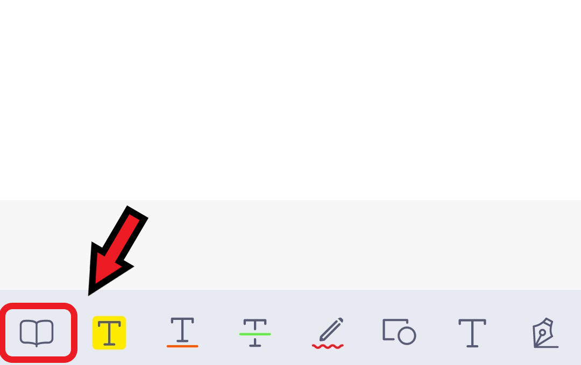The height and width of the screenshot is (365, 581).
Task: Select the yellow text highlight tool
Action: tap(109, 332)
